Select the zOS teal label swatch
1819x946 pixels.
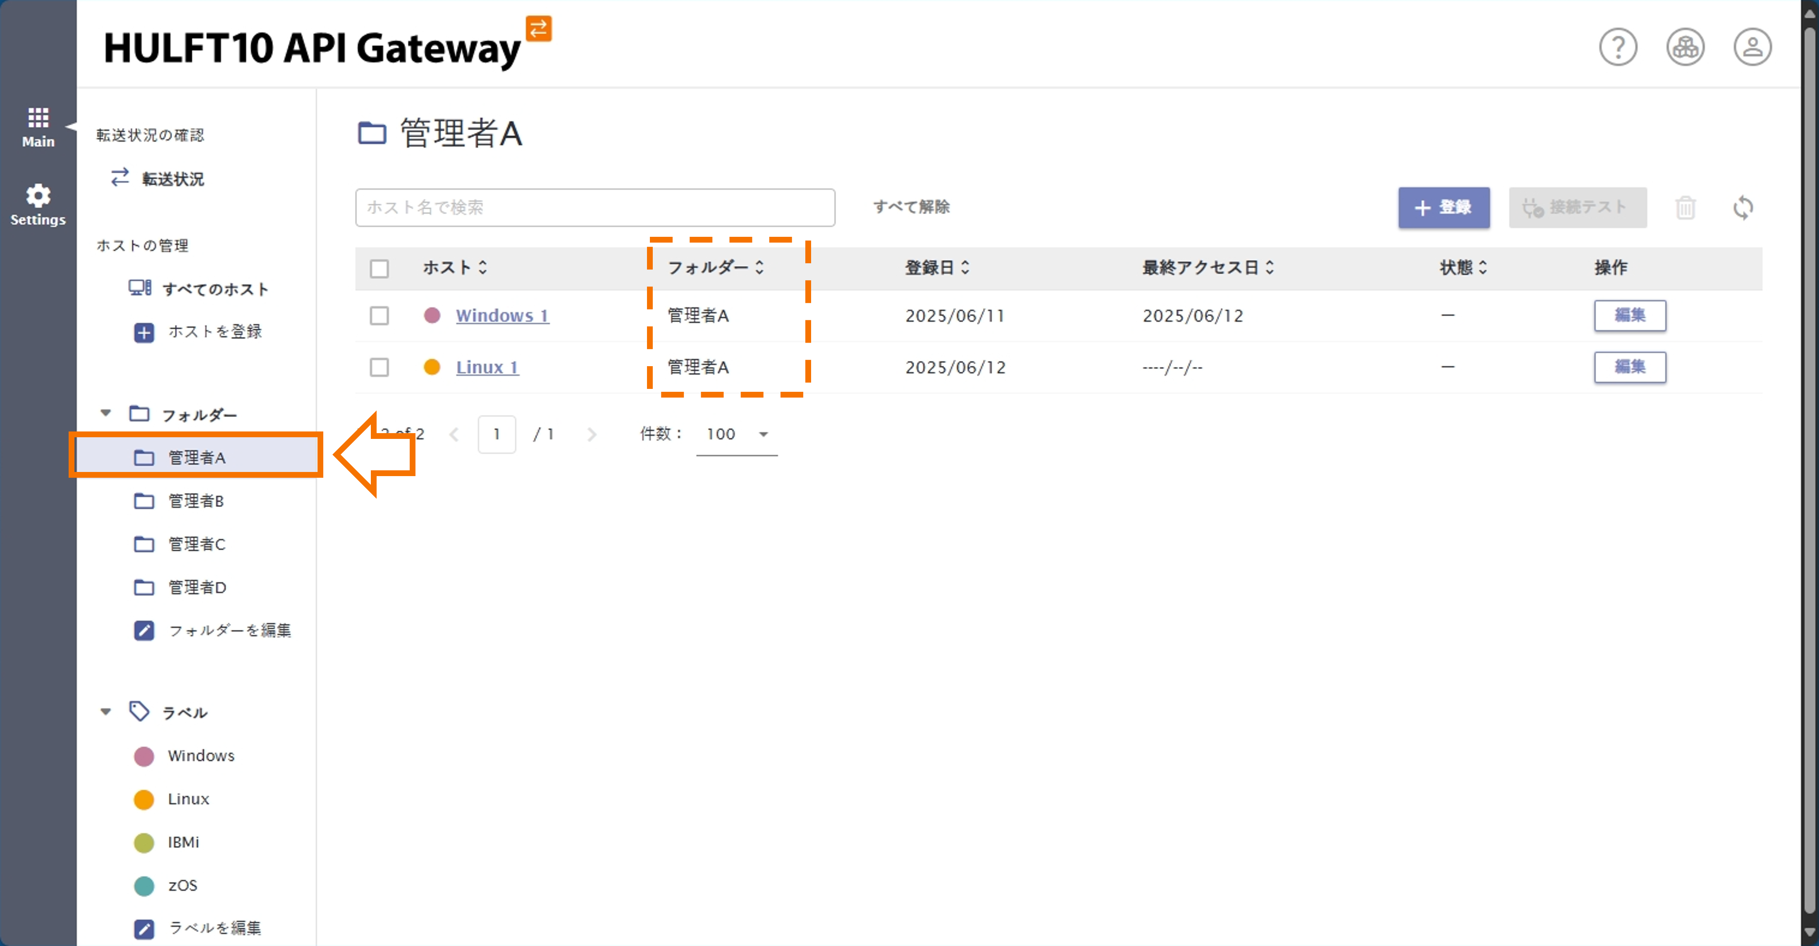[144, 885]
